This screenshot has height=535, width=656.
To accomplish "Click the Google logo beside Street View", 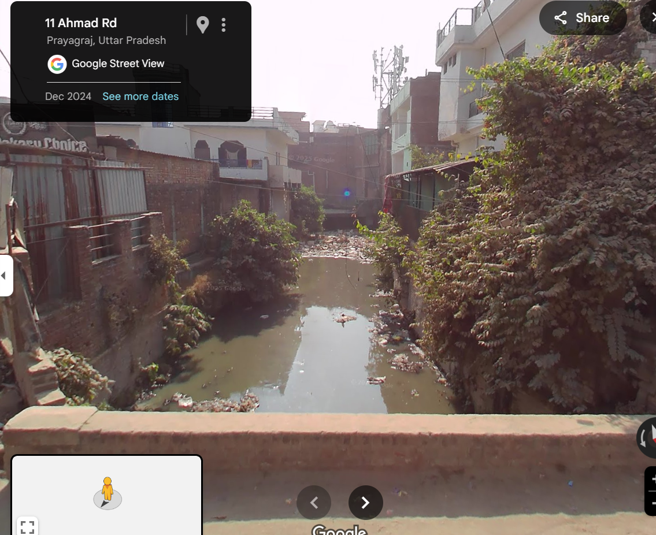I will click(57, 64).
